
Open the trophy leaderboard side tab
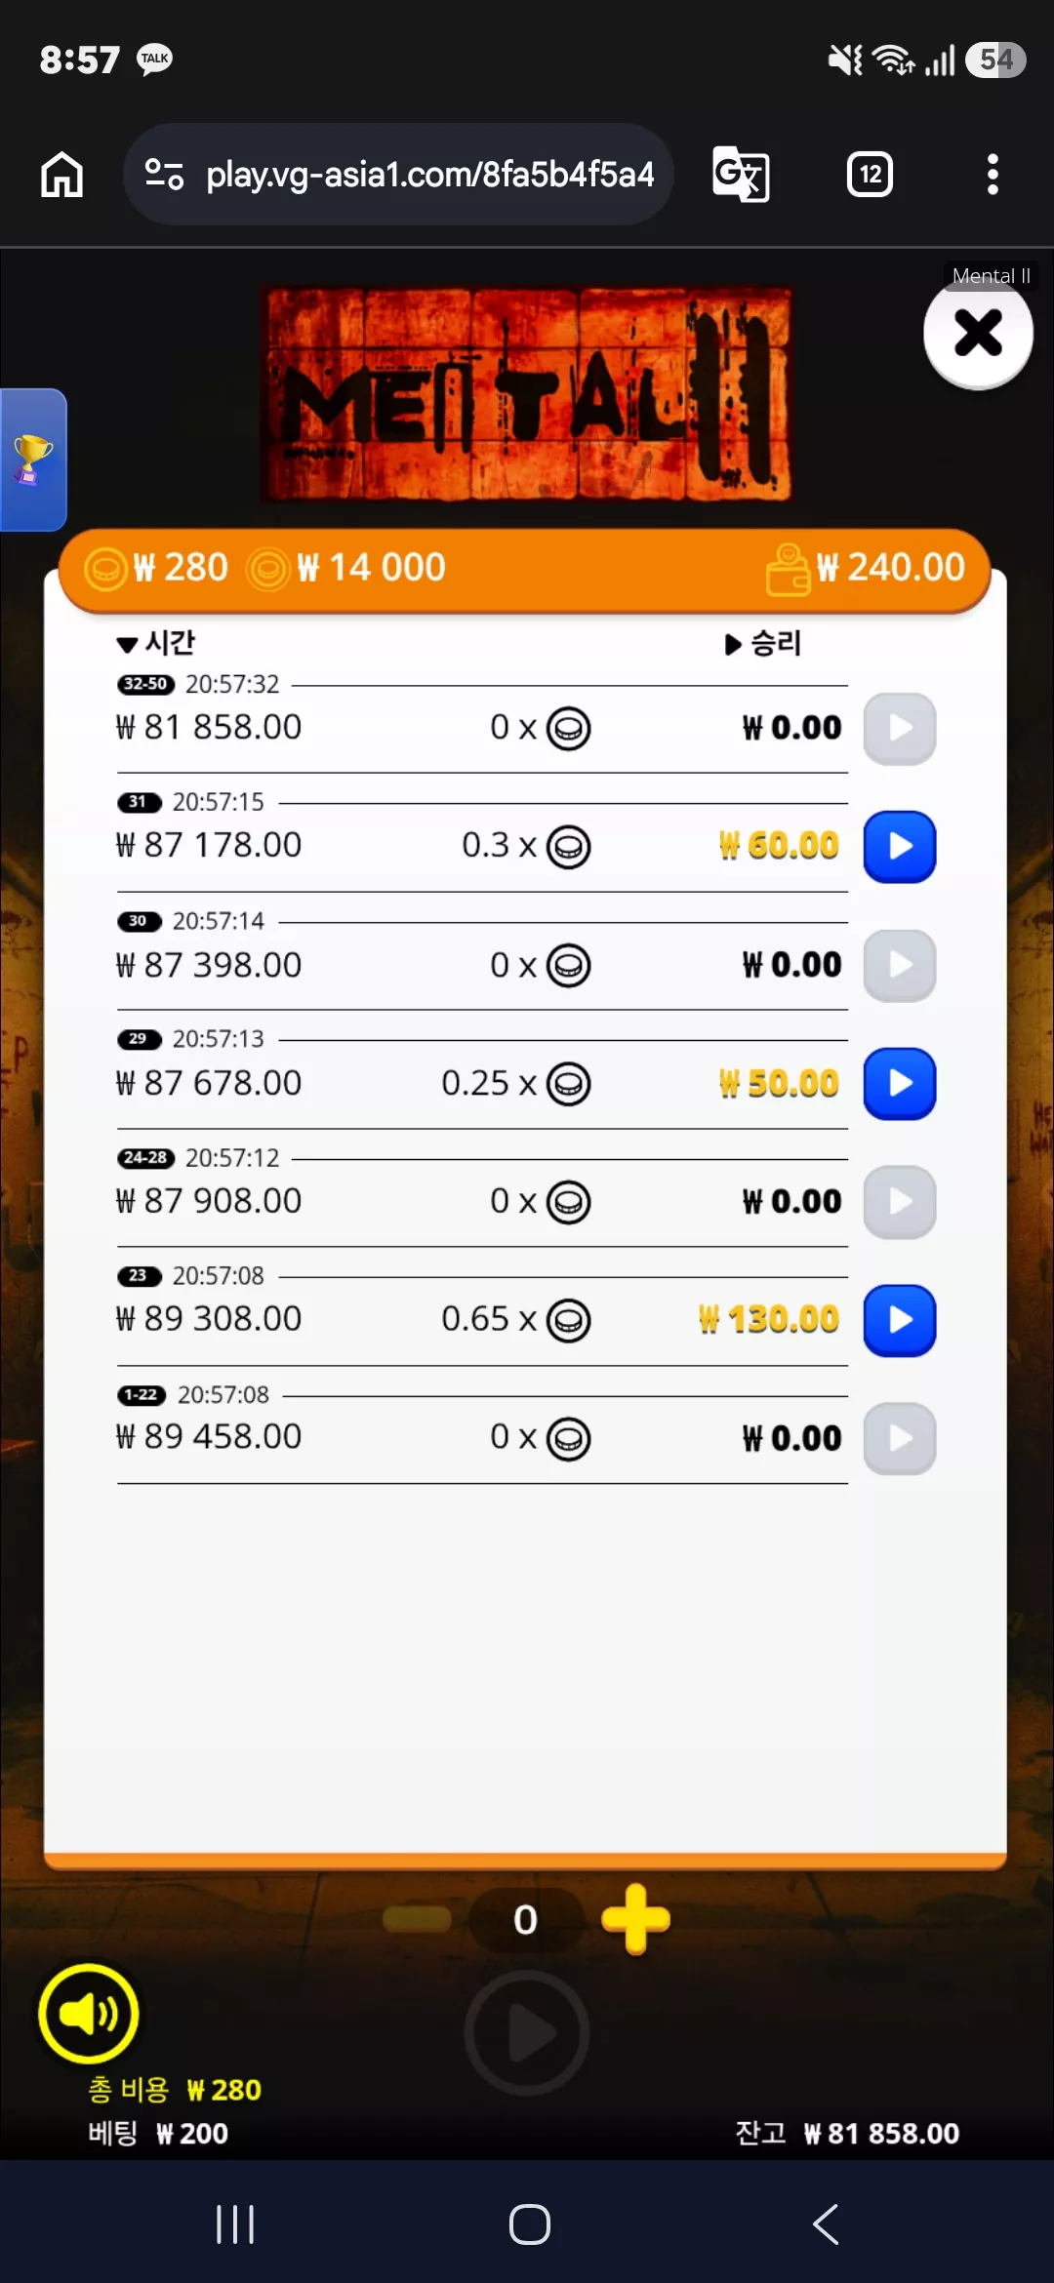click(x=32, y=460)
